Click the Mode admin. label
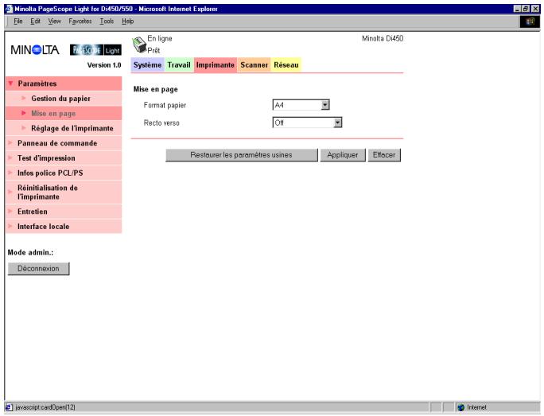Image resolution: width=544 pixels, height=416 pixels. pos(30,252)
